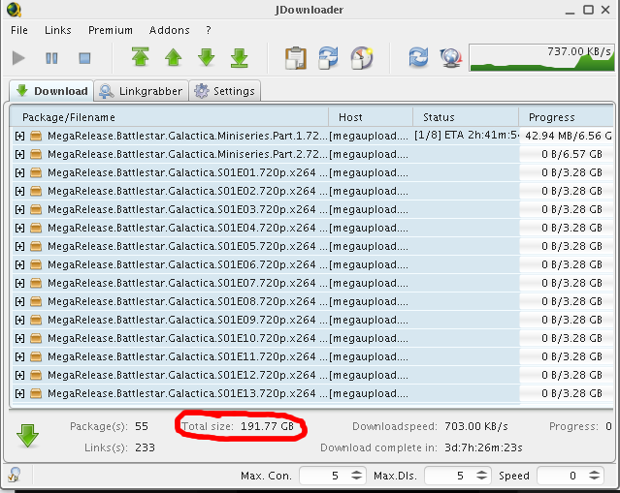Move selection to top with arrow icon

click(x=141, y=58)
